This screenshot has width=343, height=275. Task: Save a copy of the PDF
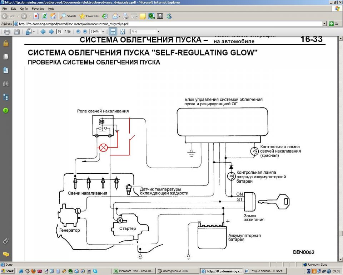(16, 32)
